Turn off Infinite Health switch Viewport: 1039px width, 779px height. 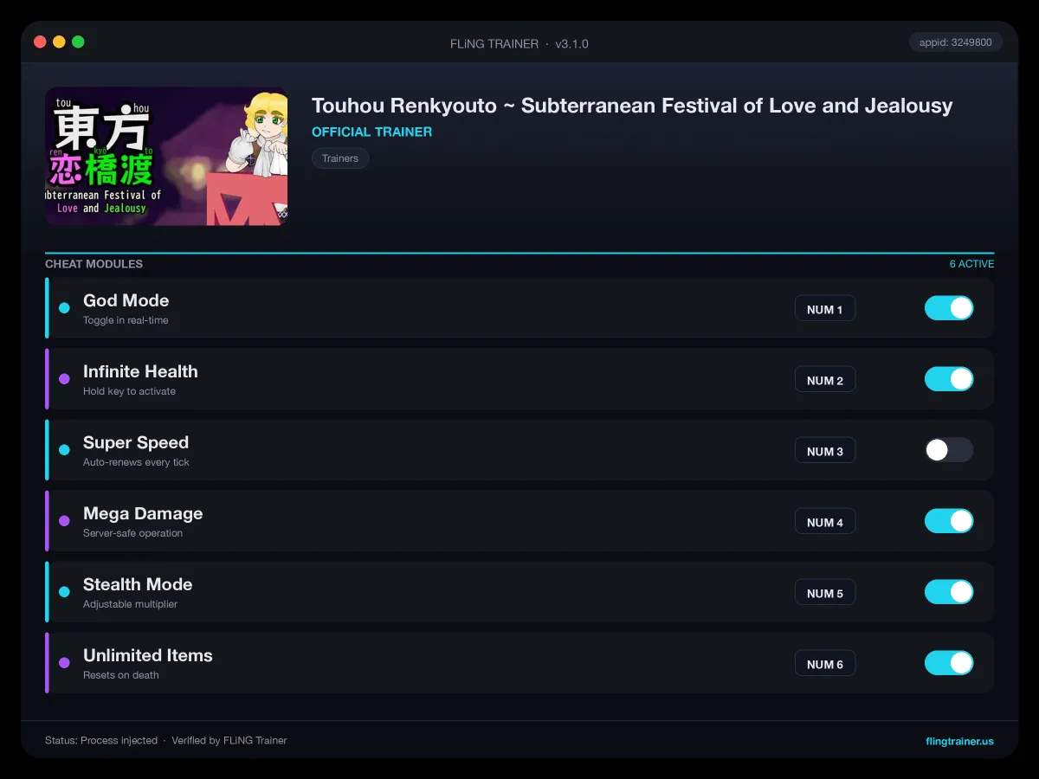click(949, 379)
